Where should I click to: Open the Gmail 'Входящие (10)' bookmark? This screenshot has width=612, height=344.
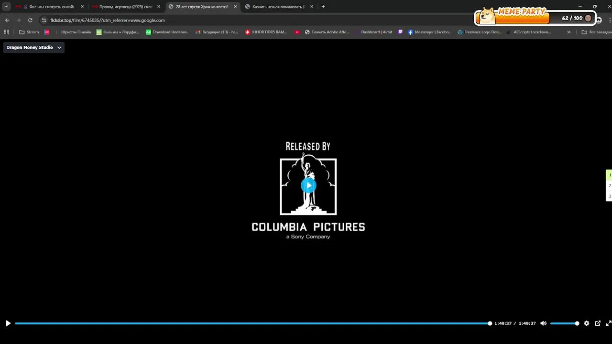pos(217,32)
